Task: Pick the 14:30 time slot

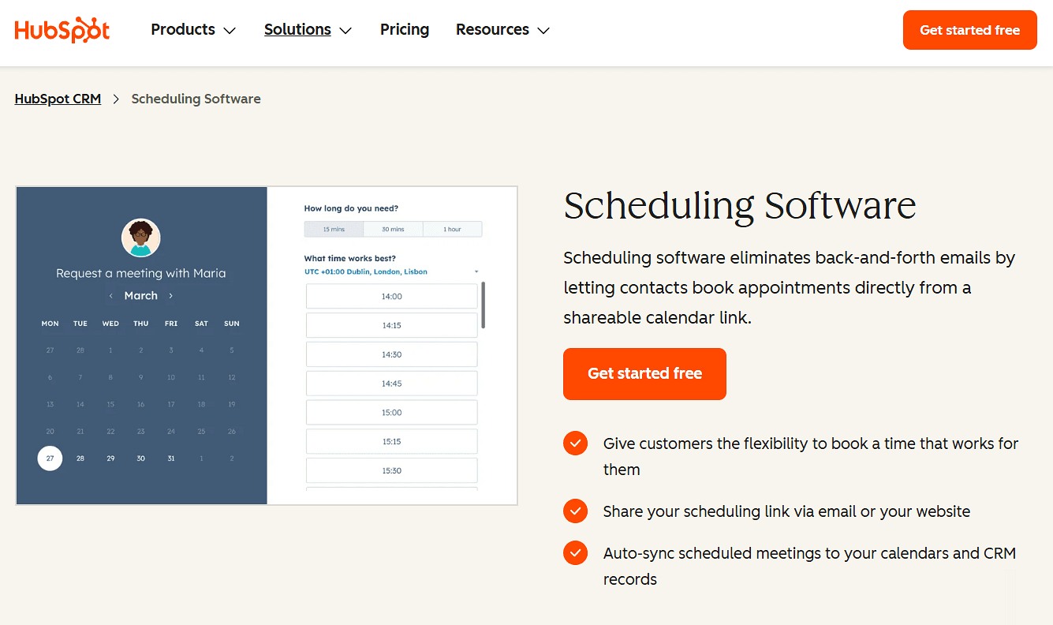Action: (392, 354)
